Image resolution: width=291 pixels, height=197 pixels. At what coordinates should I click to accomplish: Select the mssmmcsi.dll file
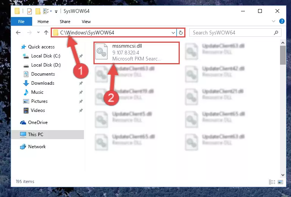[x=137, y=53]
